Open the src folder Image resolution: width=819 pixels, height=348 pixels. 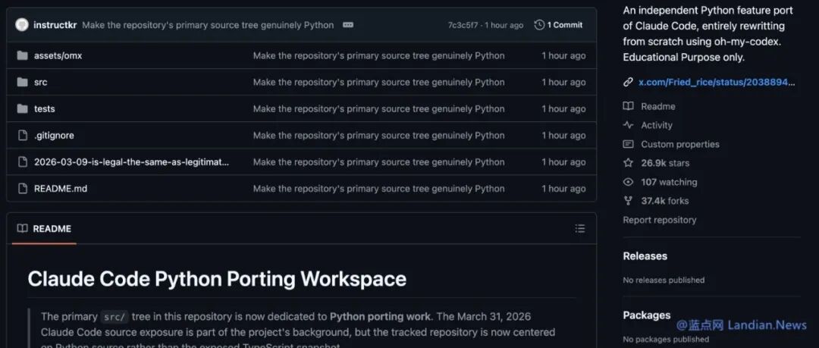pos(41,82)
